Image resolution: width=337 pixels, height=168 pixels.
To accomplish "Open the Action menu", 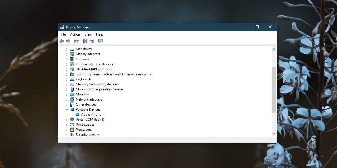I will pyautogui.click(x=75, y=34).
